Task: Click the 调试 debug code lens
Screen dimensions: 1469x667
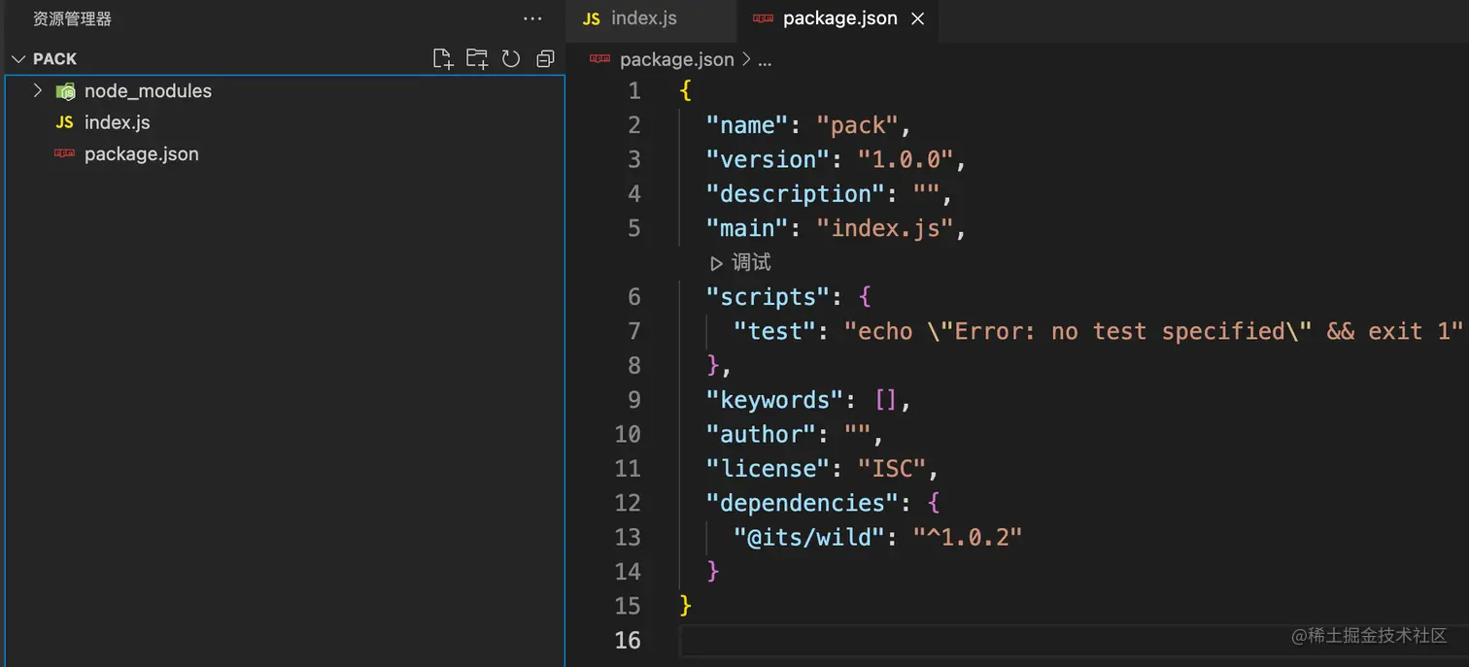Action: click(x=751, y=262)
